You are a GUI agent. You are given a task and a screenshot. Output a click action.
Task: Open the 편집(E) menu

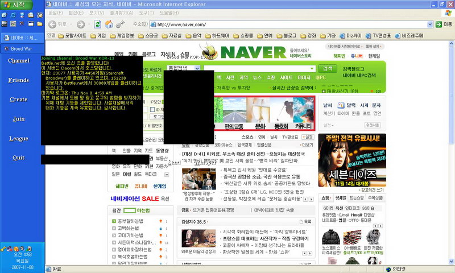click(x=76, y=13)
